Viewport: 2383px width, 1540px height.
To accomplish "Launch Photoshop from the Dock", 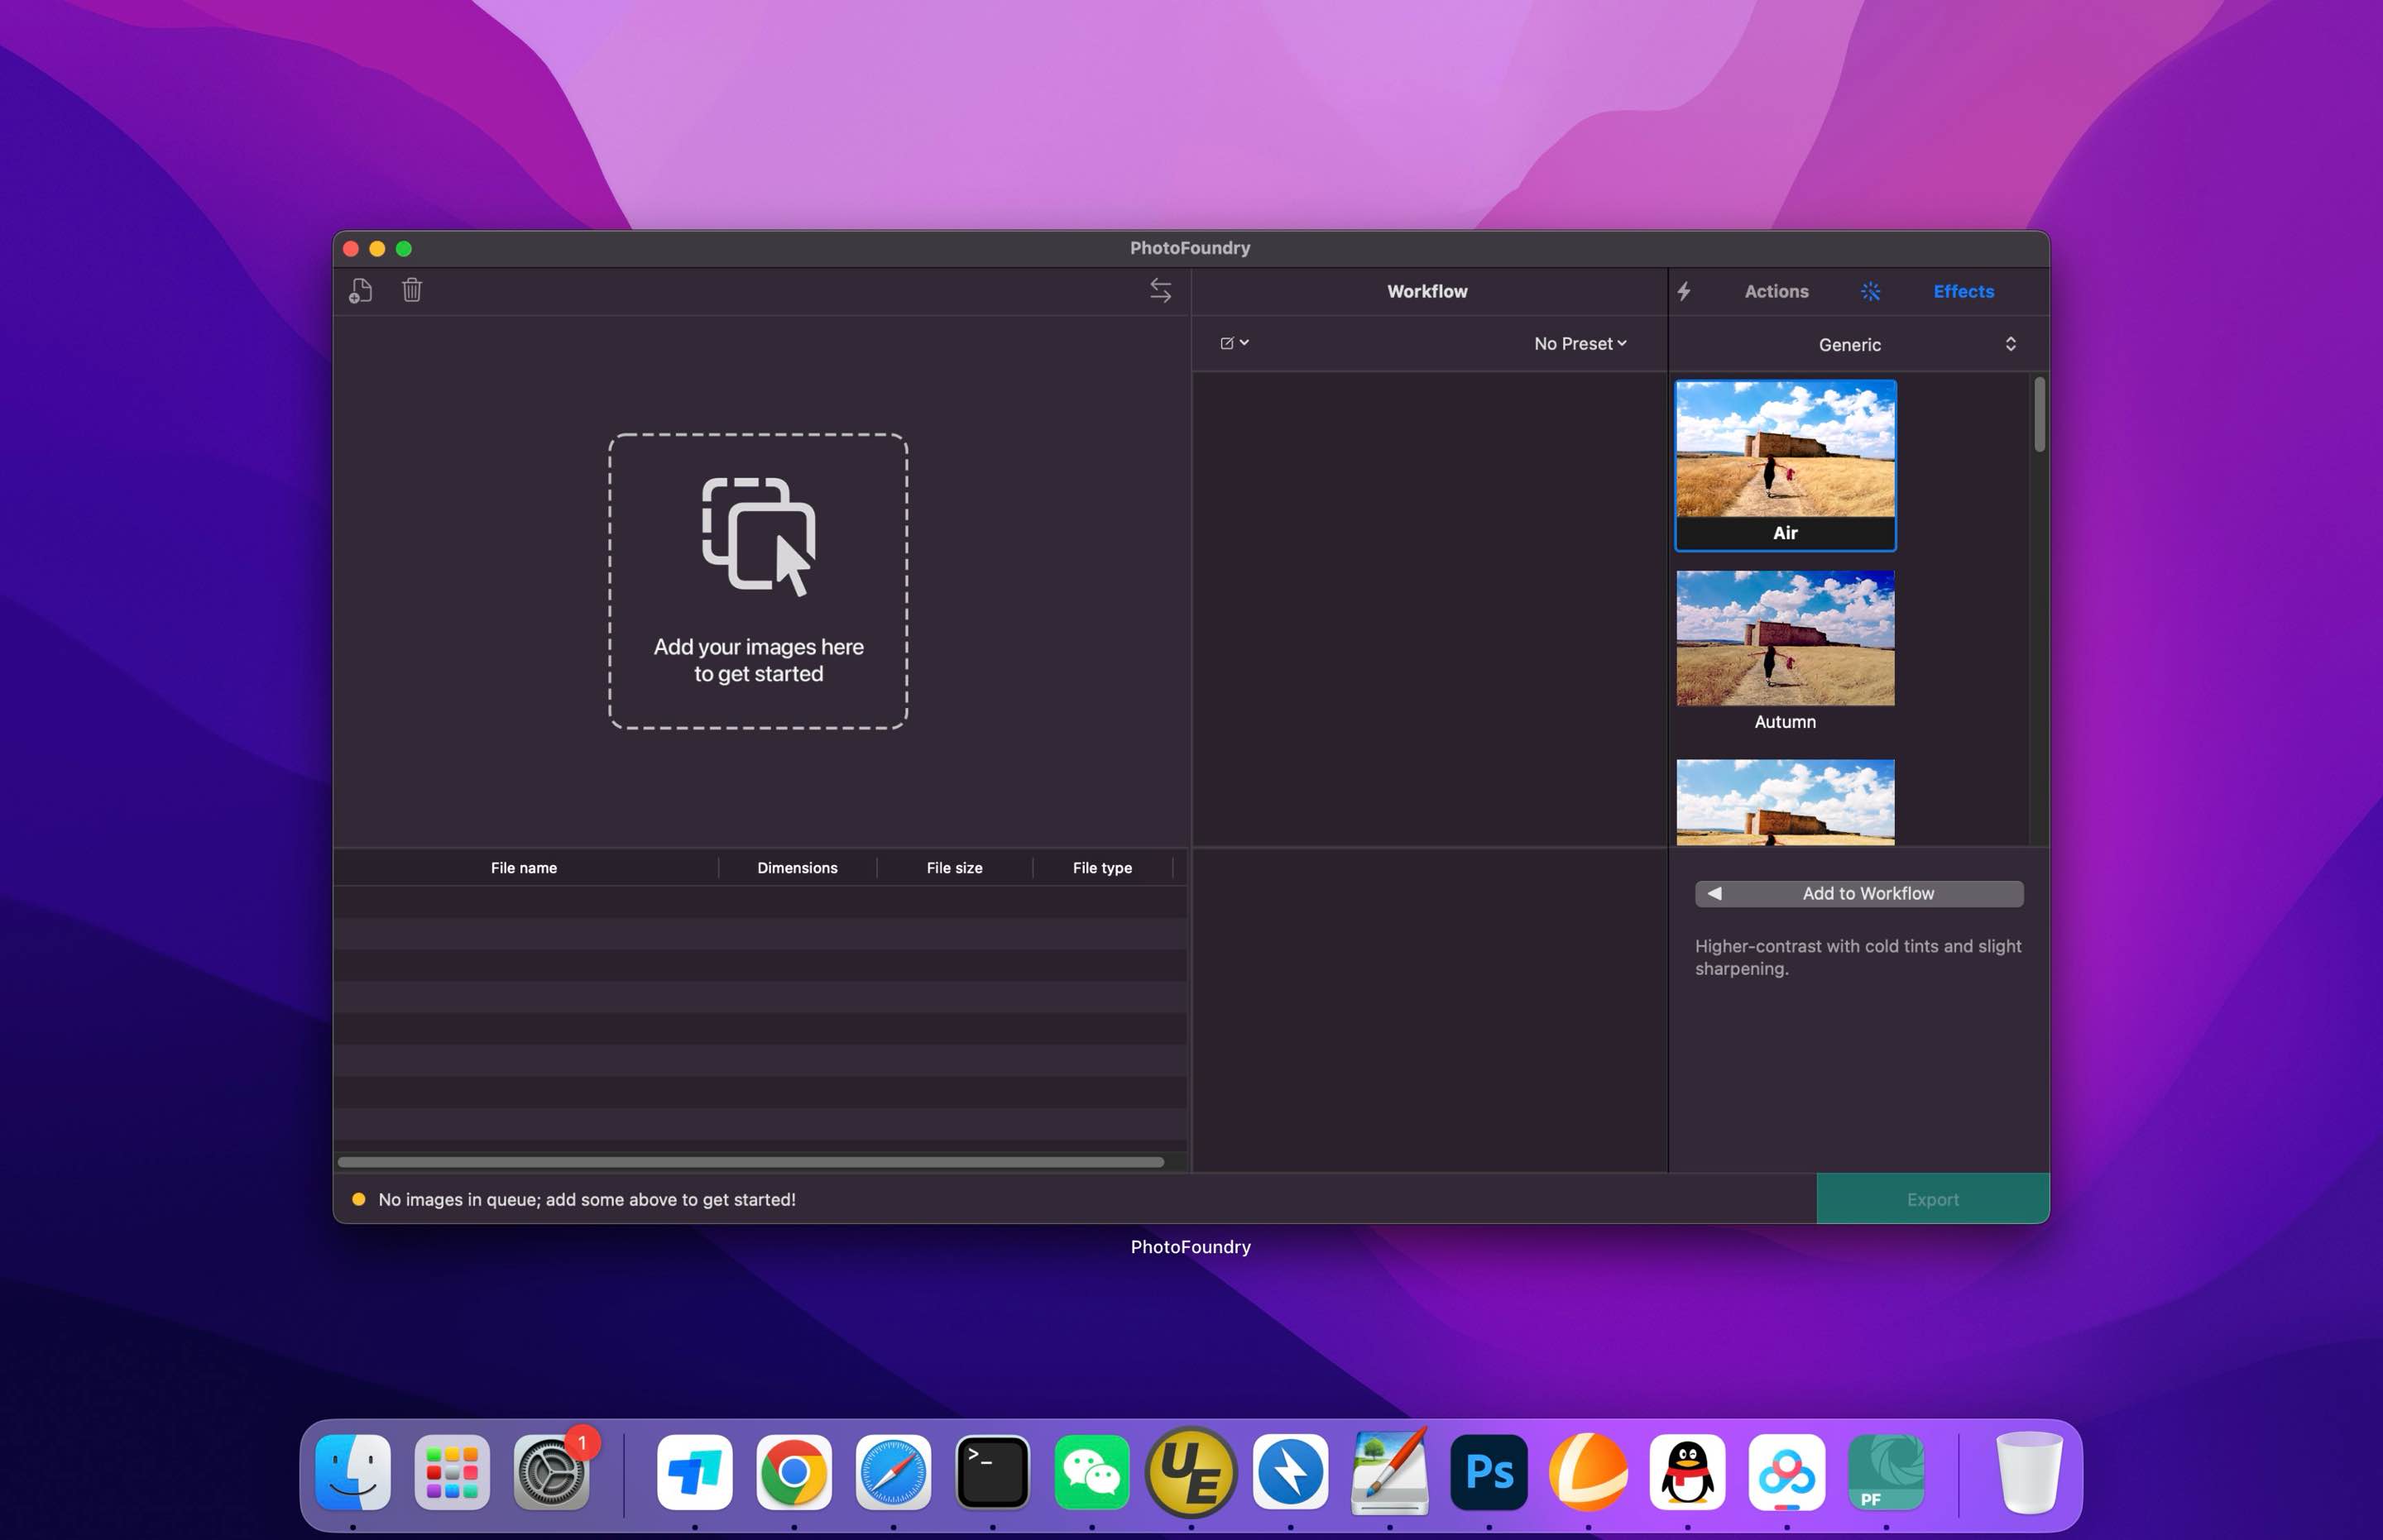I will tap(1489, 1472).
